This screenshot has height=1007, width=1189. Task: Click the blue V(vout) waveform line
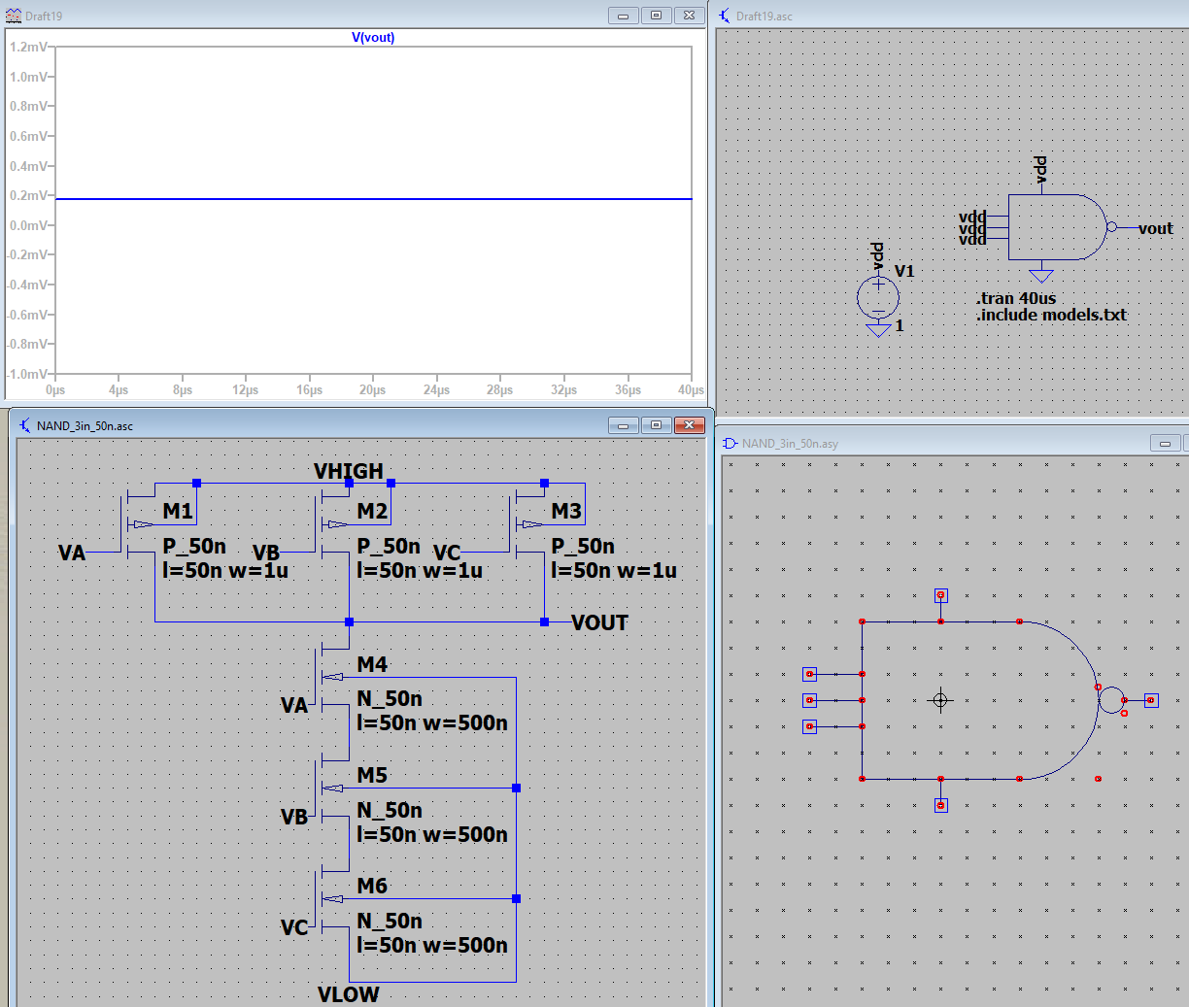(373, 199)
